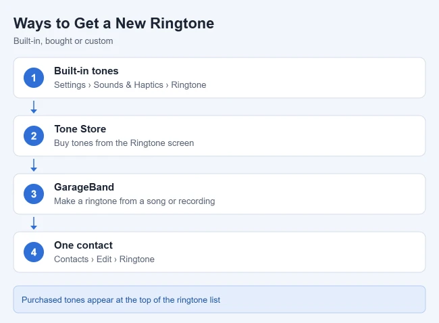Click 'Make a ringtone from a song or recording'
Viewport: 439px width, 323px height.
(134, 201)
